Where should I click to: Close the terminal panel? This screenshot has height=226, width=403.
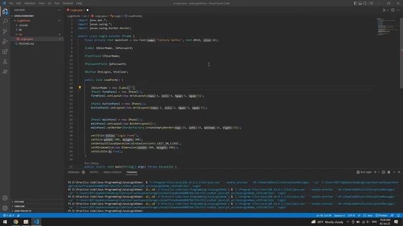click(x=399, y=172)
